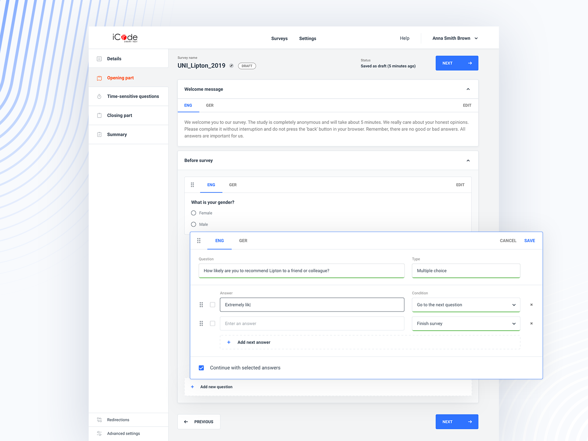
Task: Select the Summary checklist icon
Action: (99, 134)
